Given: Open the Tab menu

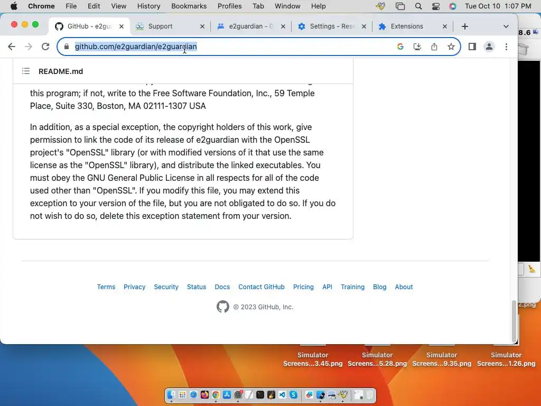Looking at the screenshot, I should 258,6.
